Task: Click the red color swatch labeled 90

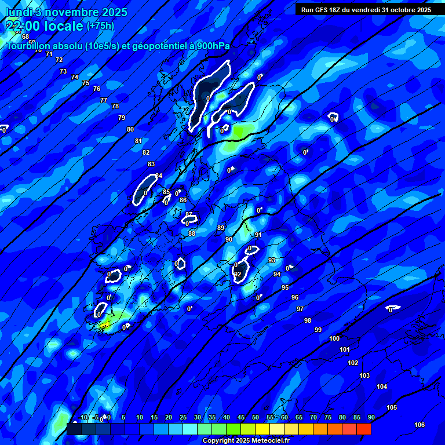Action: point(364,429)
